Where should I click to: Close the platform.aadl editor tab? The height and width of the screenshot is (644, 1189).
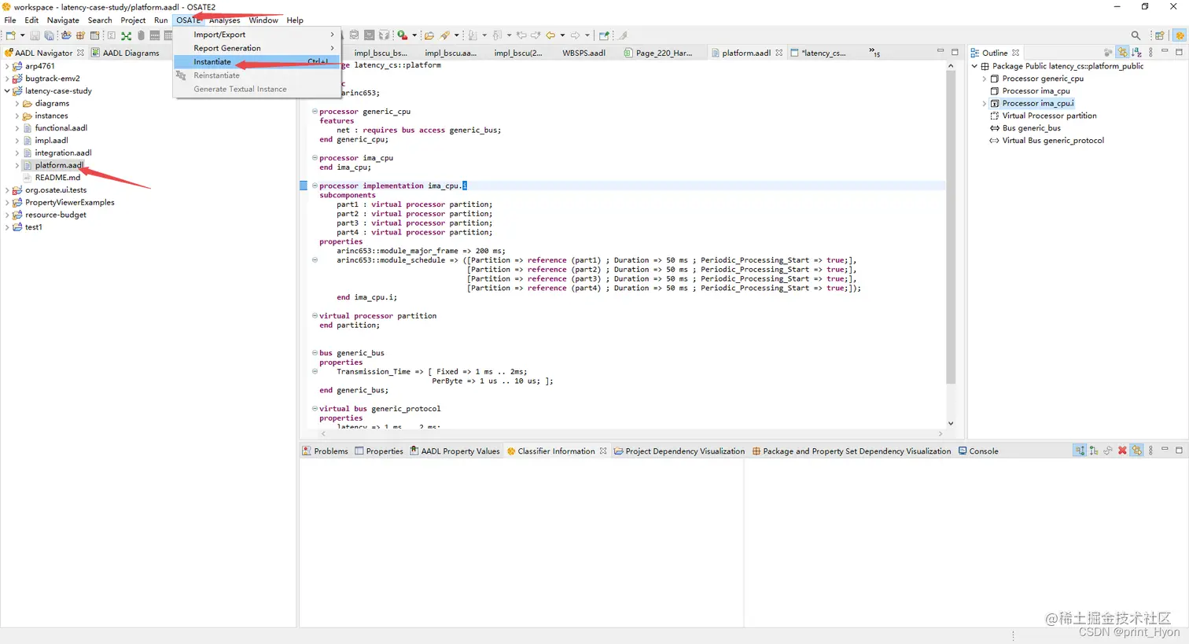click(x=779, y=53)
